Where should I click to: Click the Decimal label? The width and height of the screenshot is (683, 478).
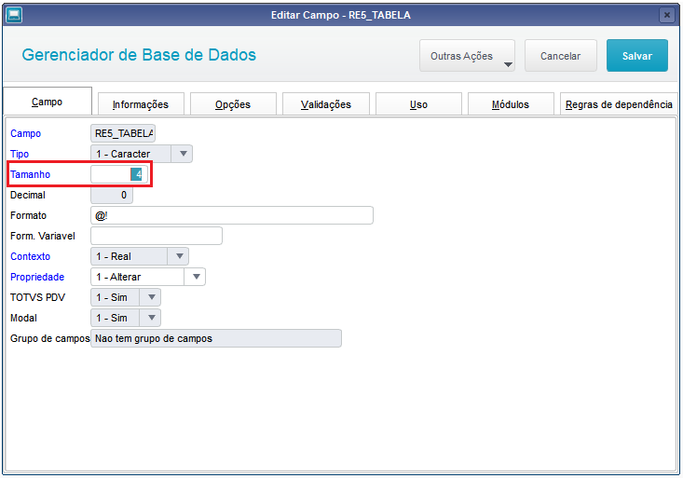pos(28,195)
